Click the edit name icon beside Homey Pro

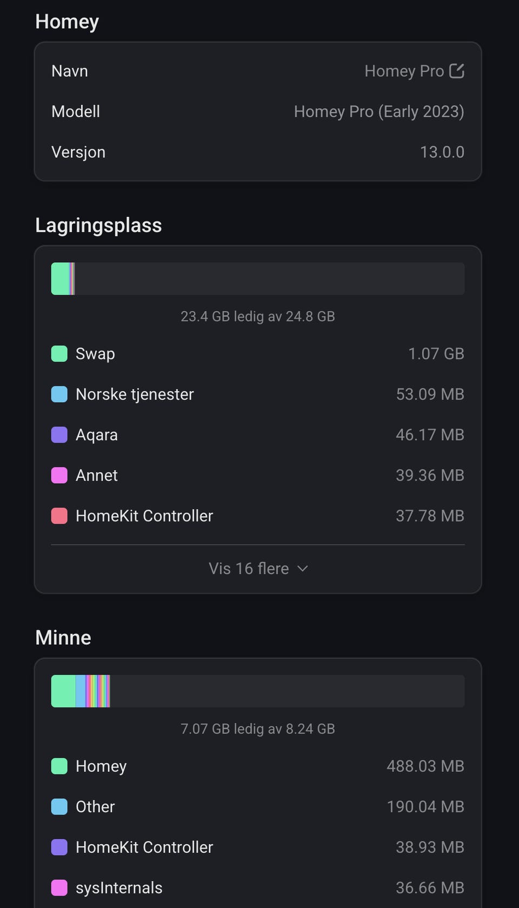tap(457, 71)
